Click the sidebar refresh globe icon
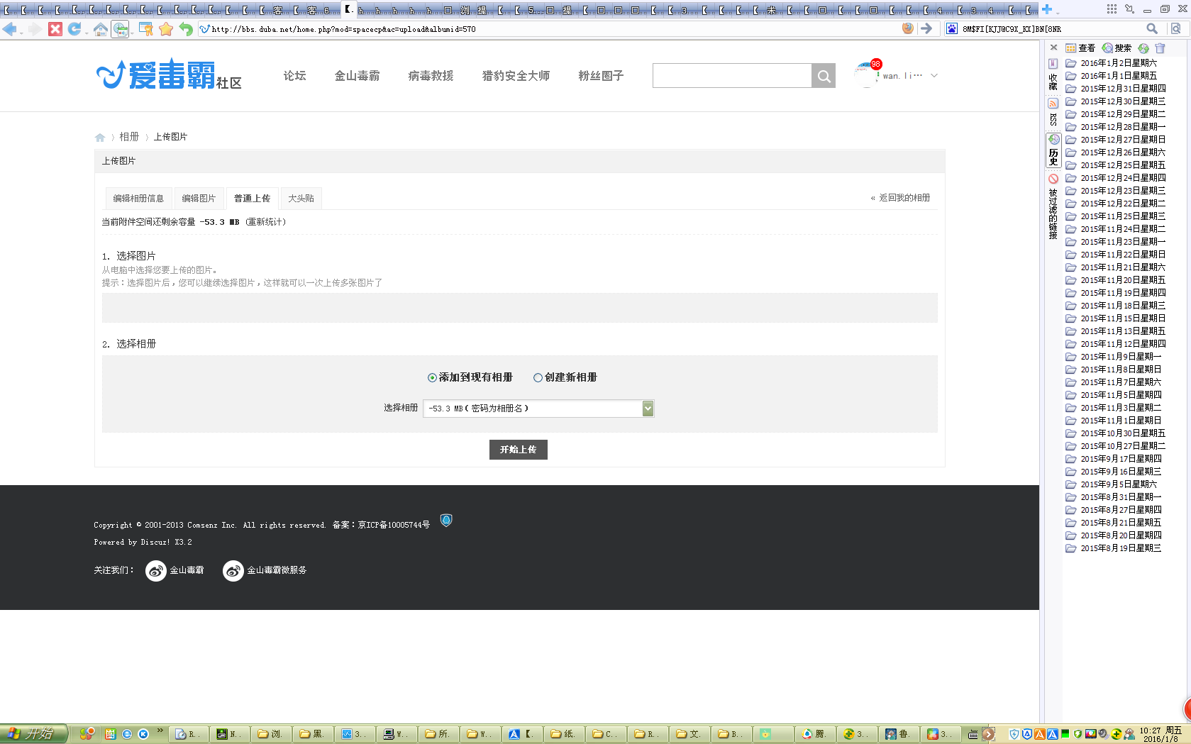The height and width of the screenshot is (744, 1191). click(x=1143, y=48)
